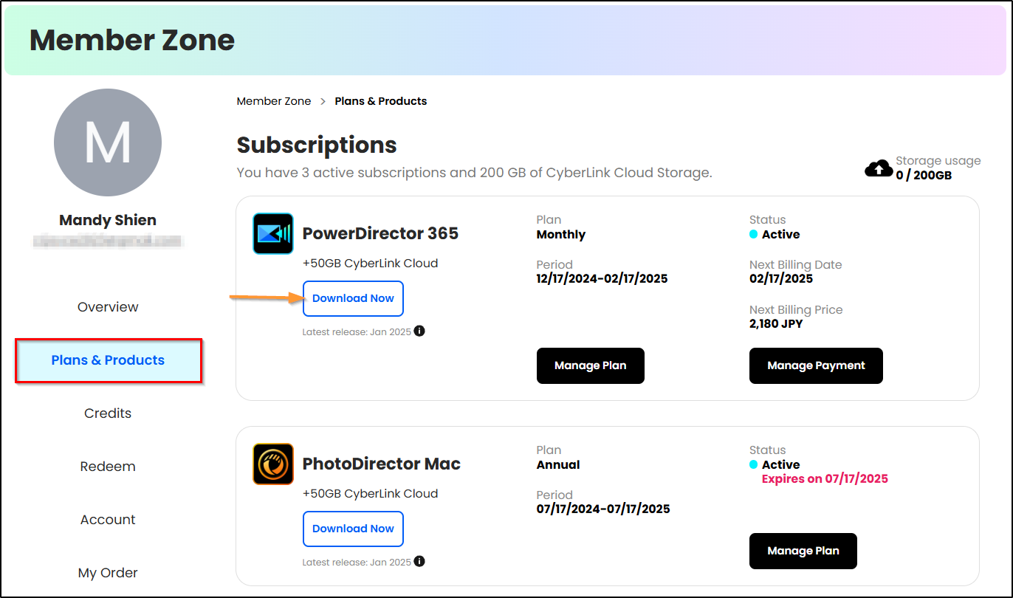Click Manage Plan for PhotoDirector Mac

click(x=803, y=551)
